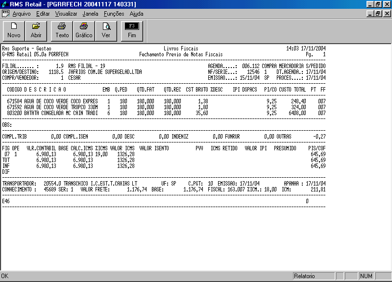Open the Editar menu
Image resolution: width=392 pixels, height=282 pixels.
(43, 14)
